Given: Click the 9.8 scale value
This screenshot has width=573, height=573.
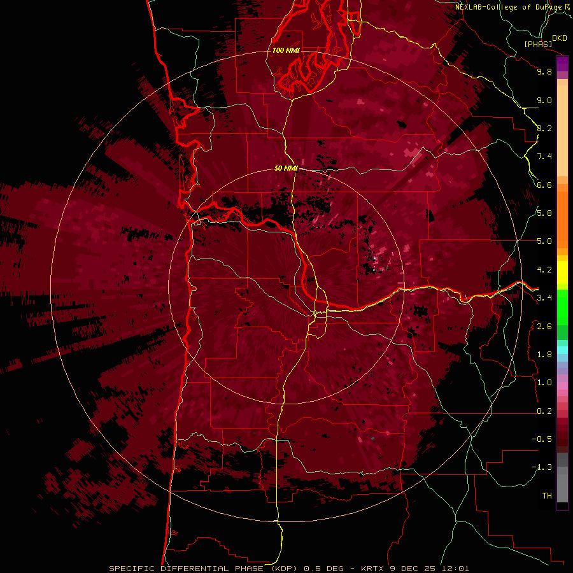Looking at the screenshot, I should 544,71.
